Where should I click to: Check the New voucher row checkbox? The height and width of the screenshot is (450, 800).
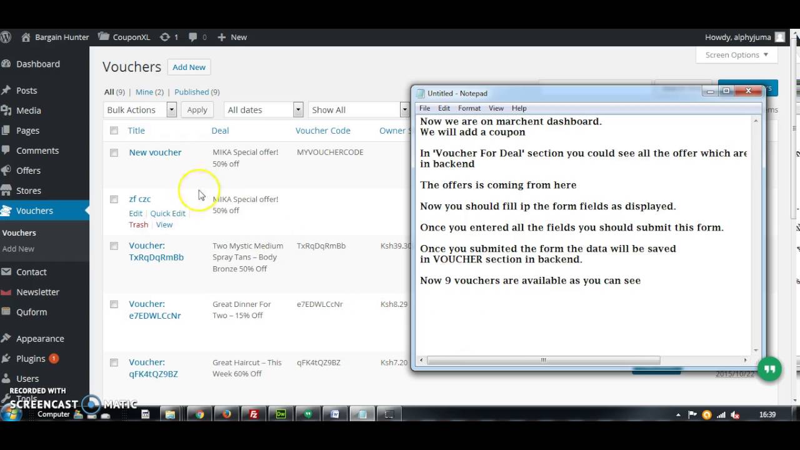click(114, 152)
